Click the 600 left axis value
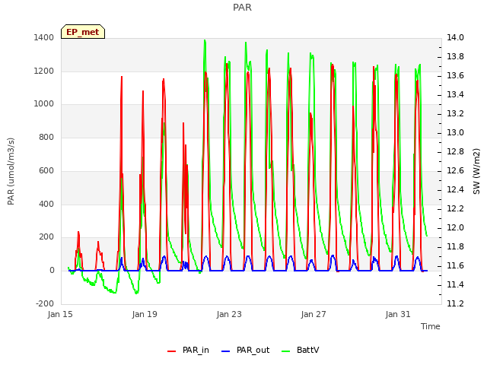The width and height of the screenshot is (487, 365). tap(46, 170)
